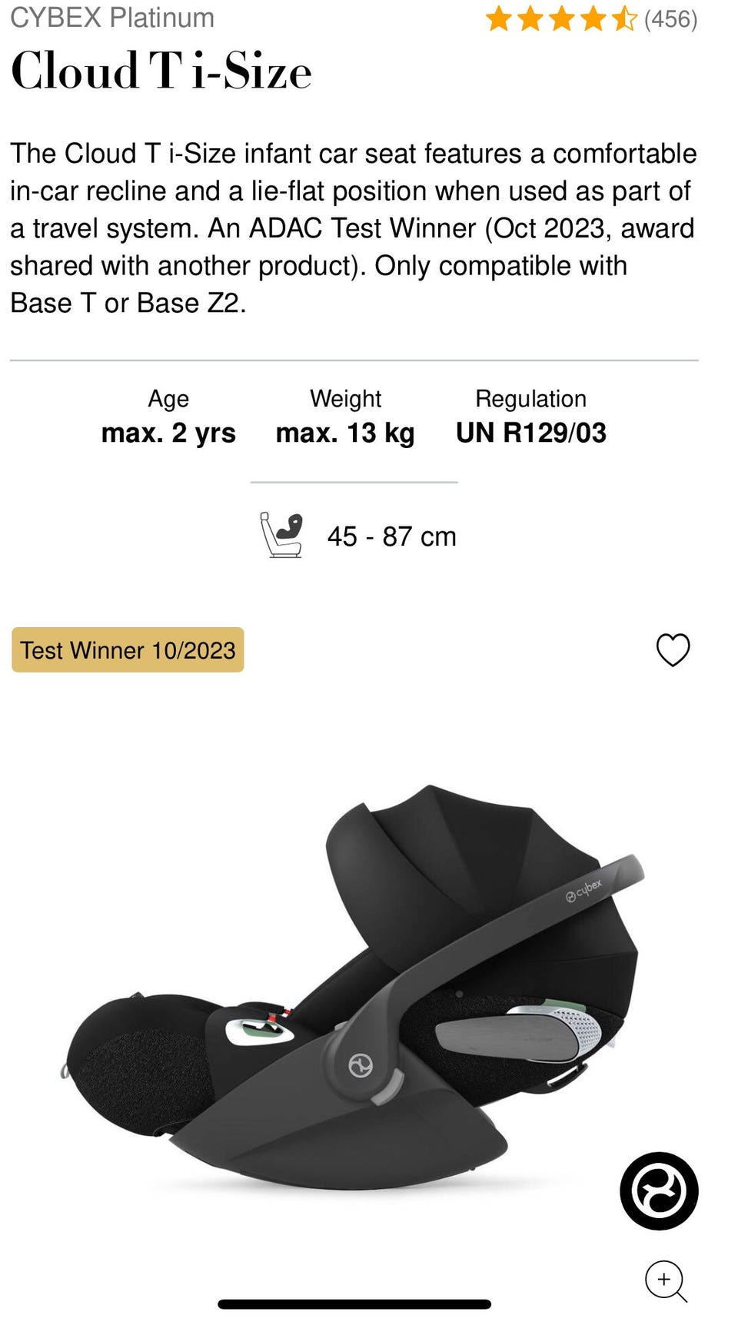Tap the 45 - 87 cm height range
Image resolution: width=738 pixels, height=1325 pixels.
(x=392, y=536)
